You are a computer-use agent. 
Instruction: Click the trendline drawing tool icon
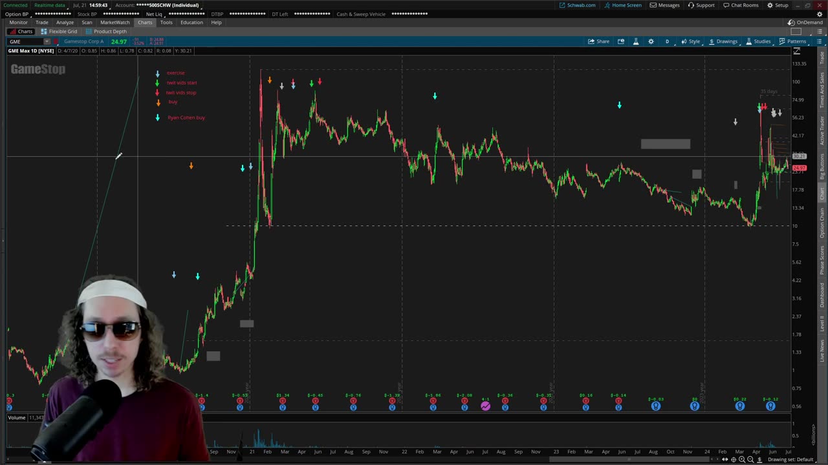point(797,51)
